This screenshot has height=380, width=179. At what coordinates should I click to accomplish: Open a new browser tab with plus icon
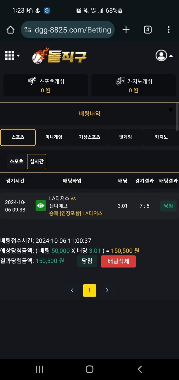(x=126, y=30)
